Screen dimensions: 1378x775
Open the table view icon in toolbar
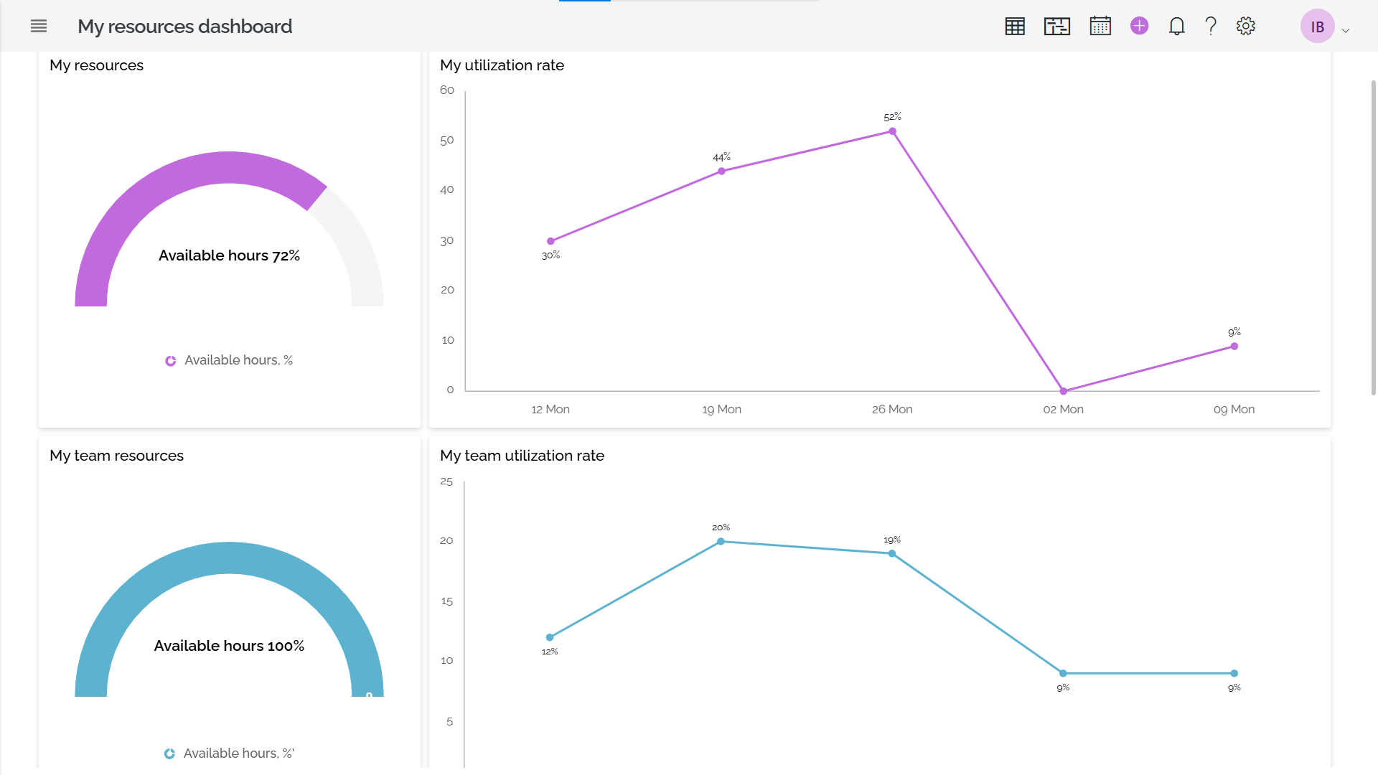1015,26
